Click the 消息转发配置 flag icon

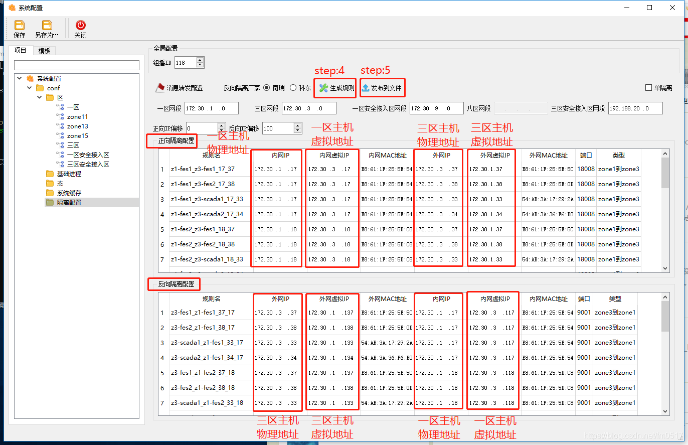click(160, 88)
